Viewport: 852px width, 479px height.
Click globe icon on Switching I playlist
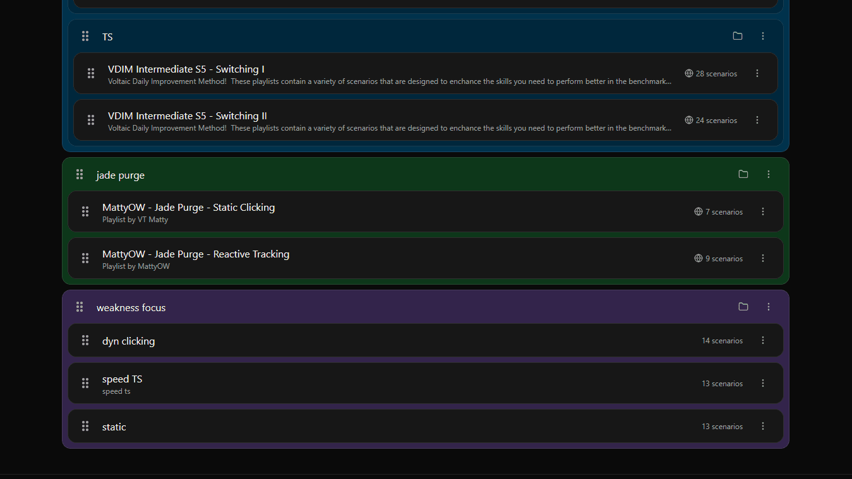(x=689, y=73)
